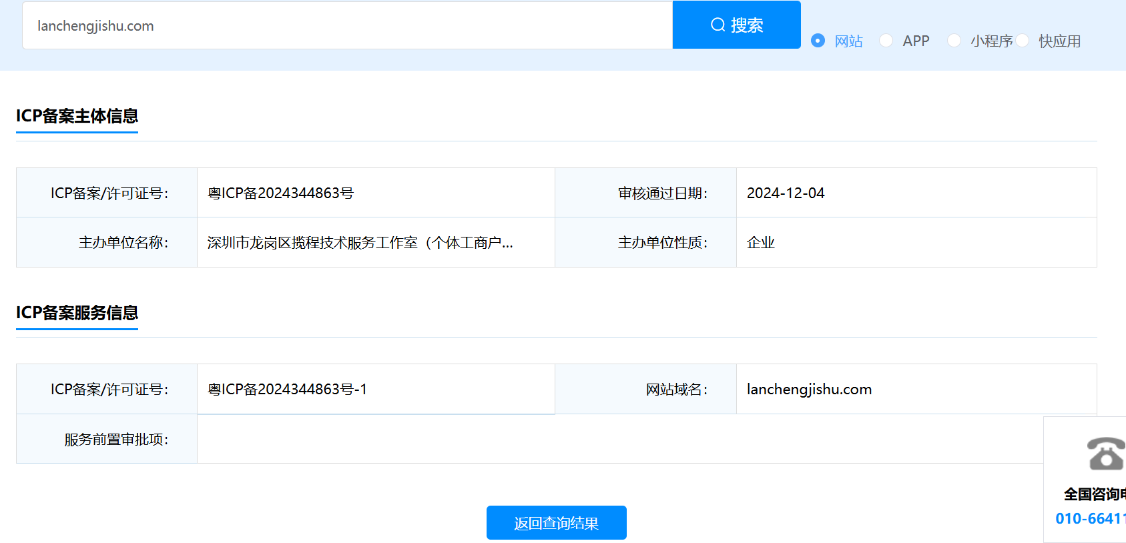Viewport: 1126px width, 543px height.
Task: Click the approval date 2024-12-04
Action: (786, 193)
